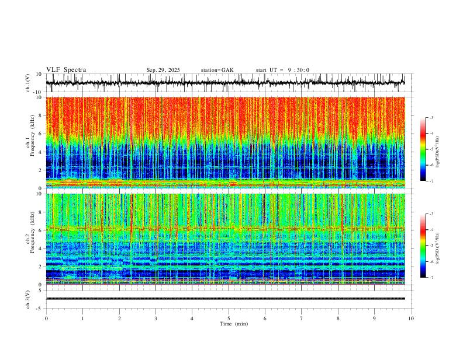Click the "10" tick on the time axis
Viewport: 463px width, 357px height.
(x=411, y=318)
